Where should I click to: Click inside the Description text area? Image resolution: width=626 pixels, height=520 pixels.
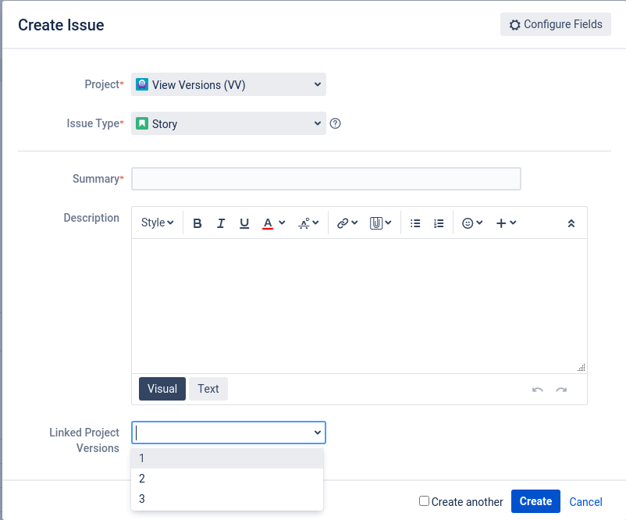359,306
